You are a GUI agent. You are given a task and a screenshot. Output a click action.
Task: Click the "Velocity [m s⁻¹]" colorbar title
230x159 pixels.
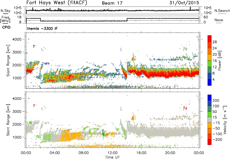(225, 120)
